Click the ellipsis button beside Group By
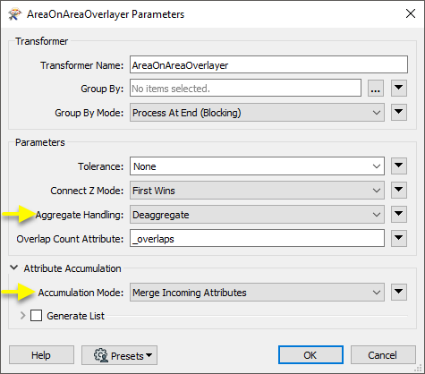The width and height of the screenshot is (425, 374). (x=376, y=89)
